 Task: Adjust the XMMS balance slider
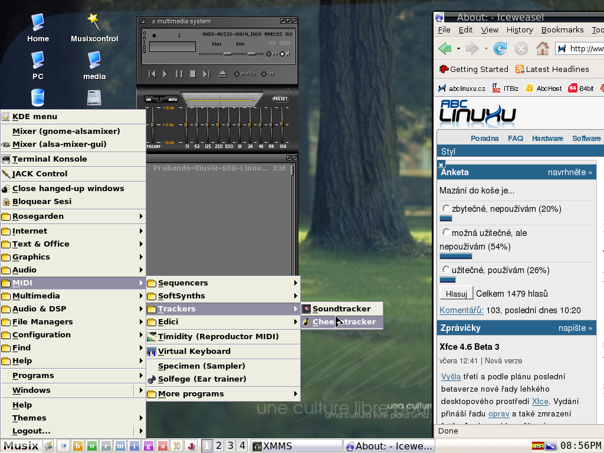(x=251, y=54)
